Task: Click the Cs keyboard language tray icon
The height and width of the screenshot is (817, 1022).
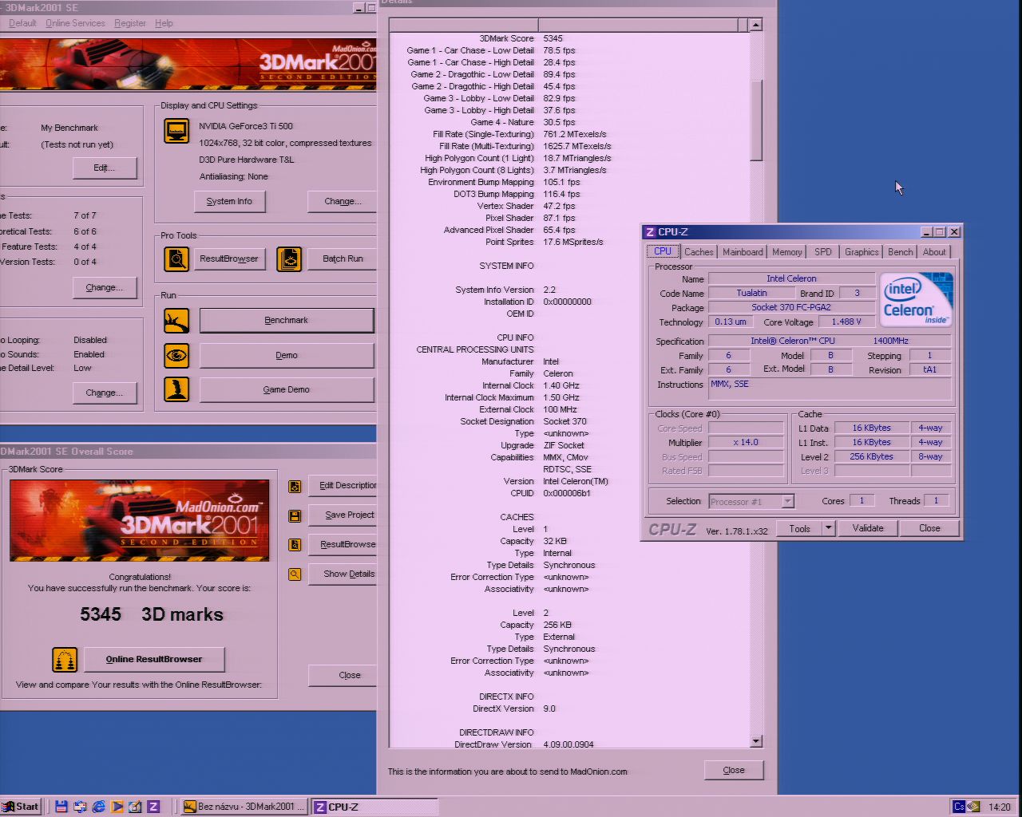Action: click(959, 807)
